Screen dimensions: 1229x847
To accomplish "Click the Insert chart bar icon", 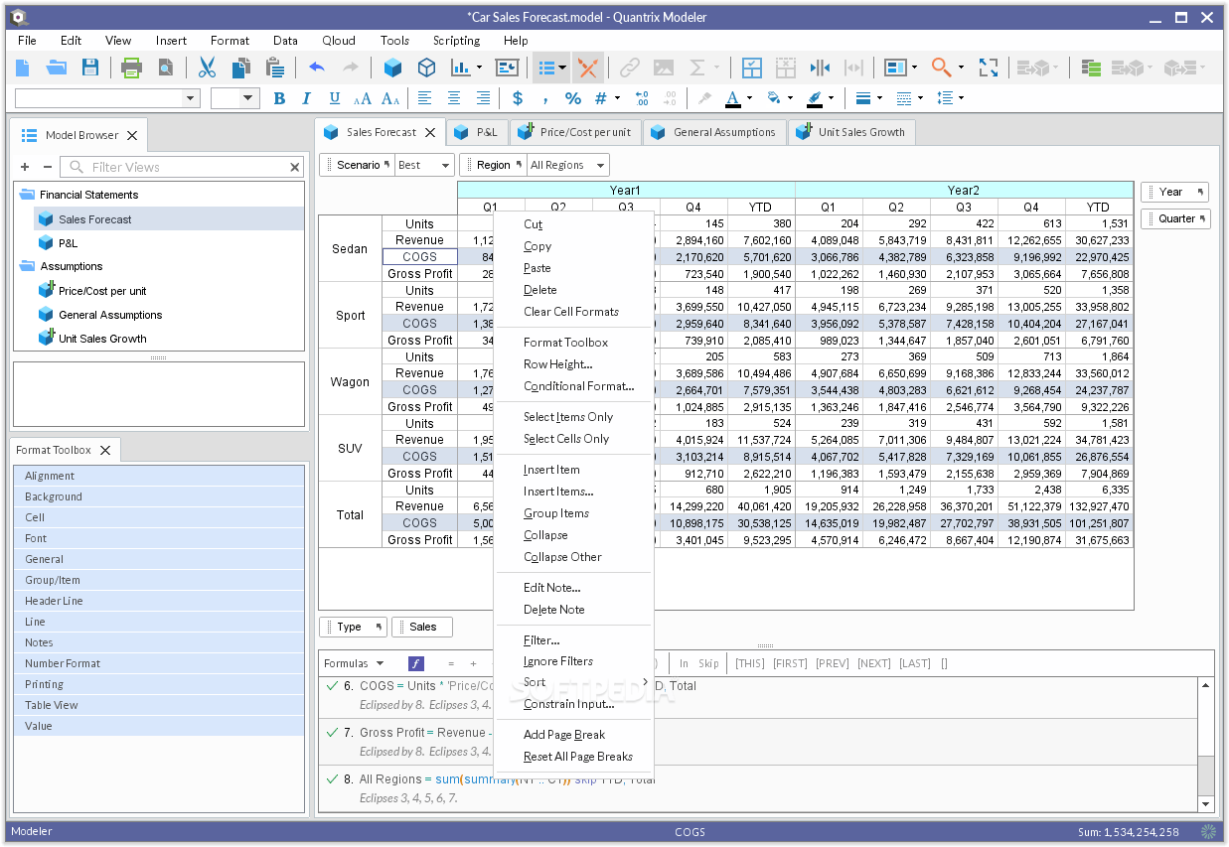I will click(x=461, y=68).
